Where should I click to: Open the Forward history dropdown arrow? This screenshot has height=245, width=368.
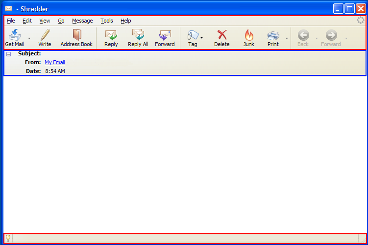346,38
